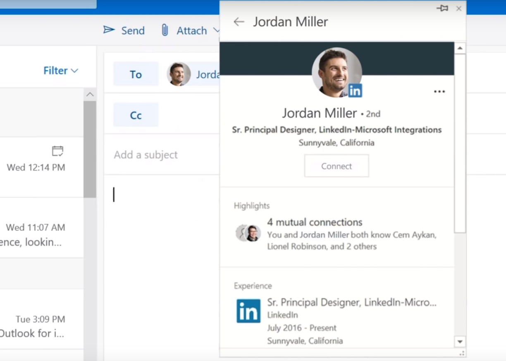Expand the Attach dropdown arrow
Screen dimensions: 506x361
pyautogui.click(x=216, y=31)
